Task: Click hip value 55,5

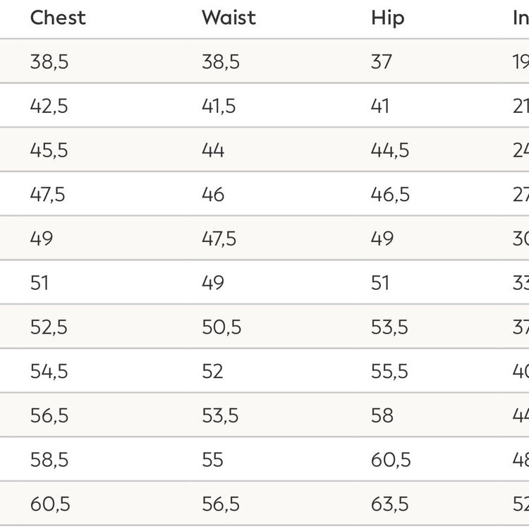Action: 390,372
